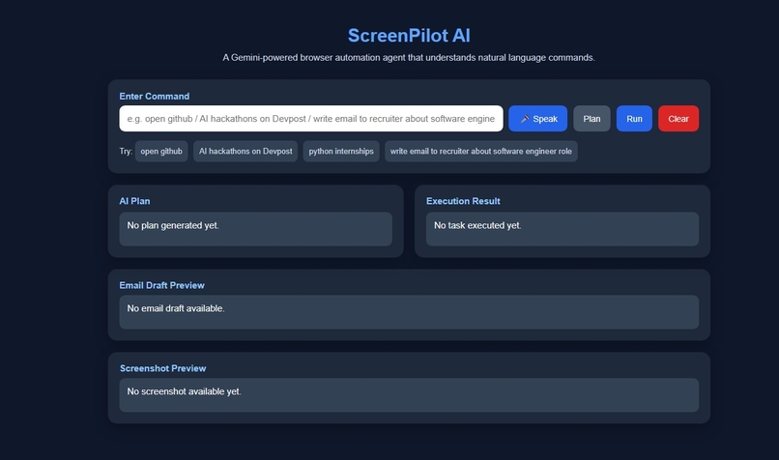Click the 'Execution Result' heading
Screen dimensions: 779x460
(463, 201)
